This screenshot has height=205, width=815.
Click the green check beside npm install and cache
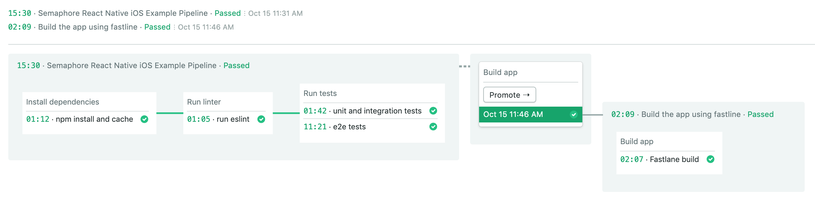pos(145,119)
